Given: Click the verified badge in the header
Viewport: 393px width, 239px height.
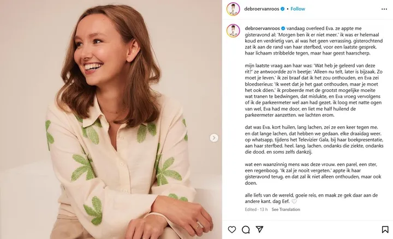Looking at the screenshot, I should (283, 9).
